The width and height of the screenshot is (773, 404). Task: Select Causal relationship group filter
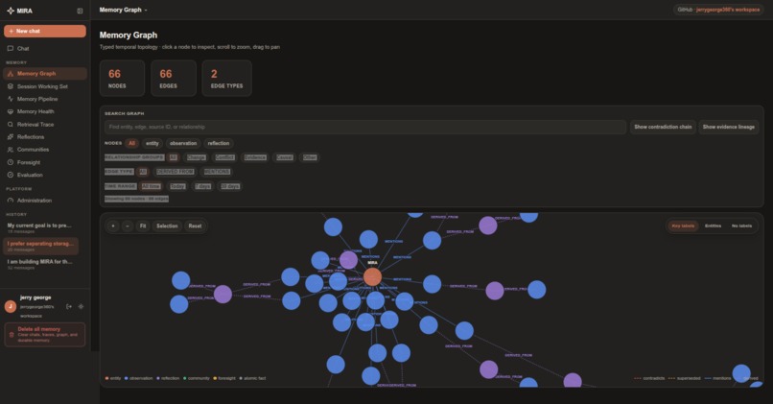click(x=285, y=157)
